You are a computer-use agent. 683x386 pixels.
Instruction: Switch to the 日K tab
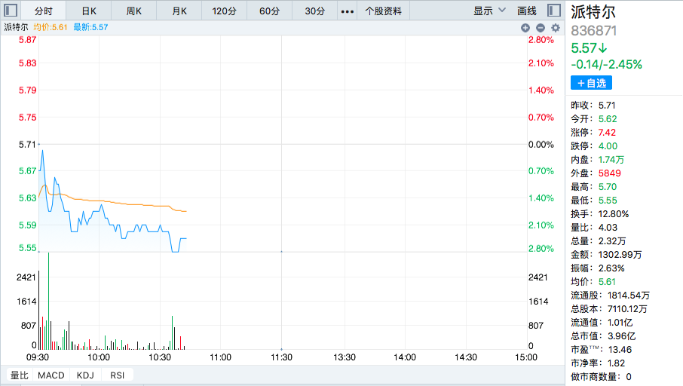(x=89, y=11)
